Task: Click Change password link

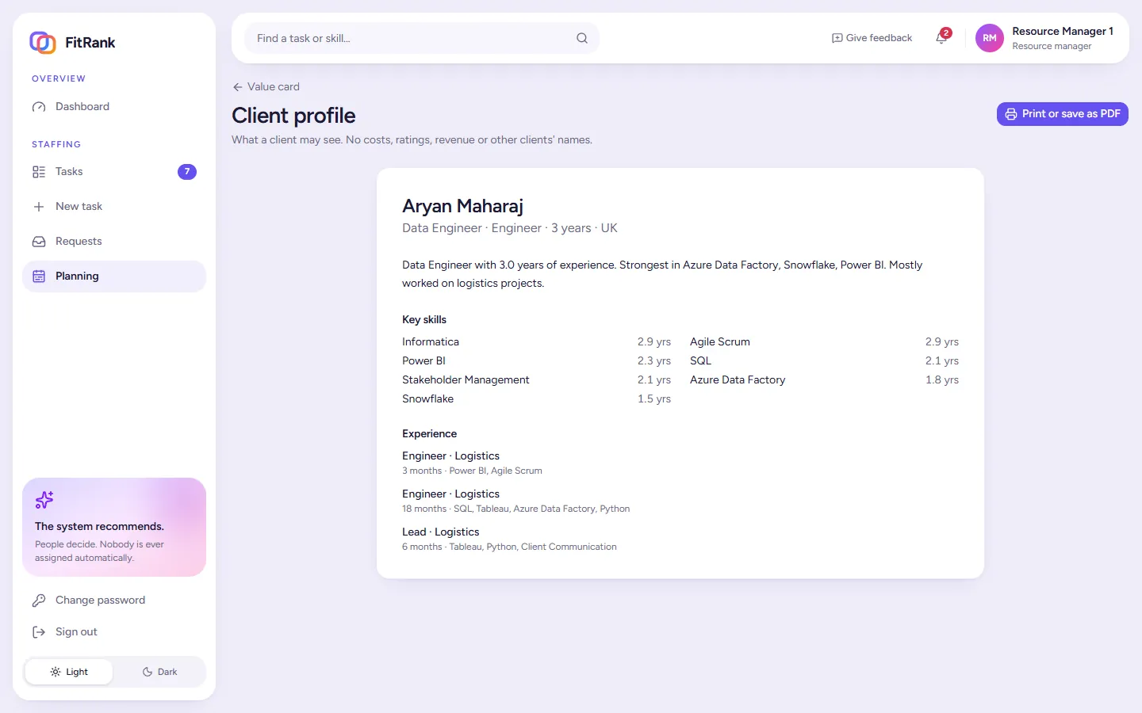Action: [114, 601]
